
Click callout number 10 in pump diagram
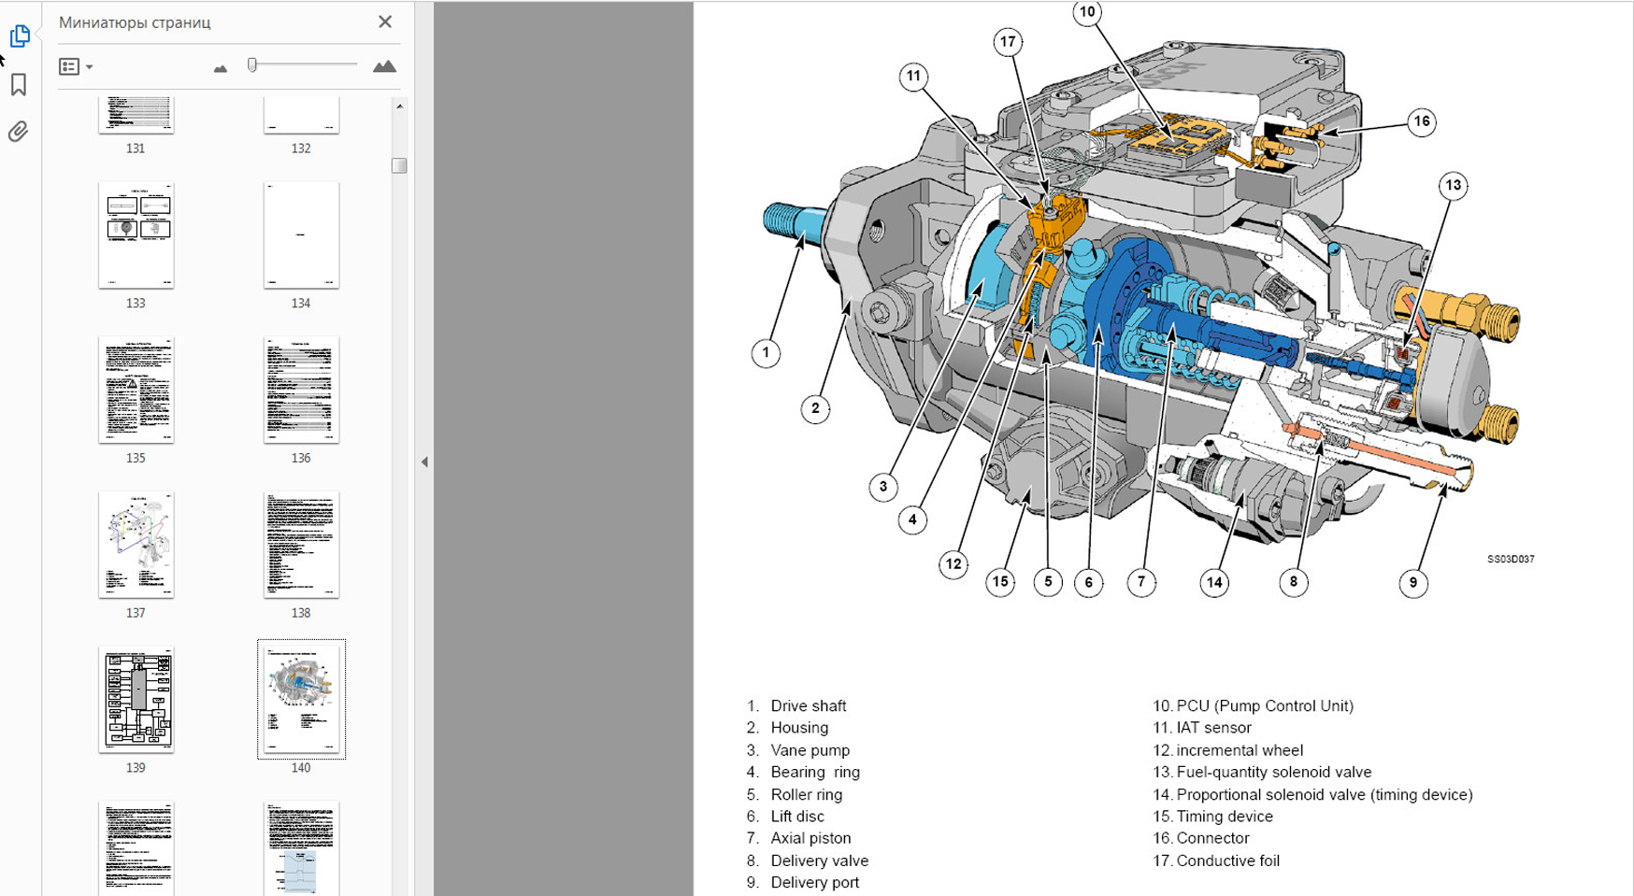1086,13
